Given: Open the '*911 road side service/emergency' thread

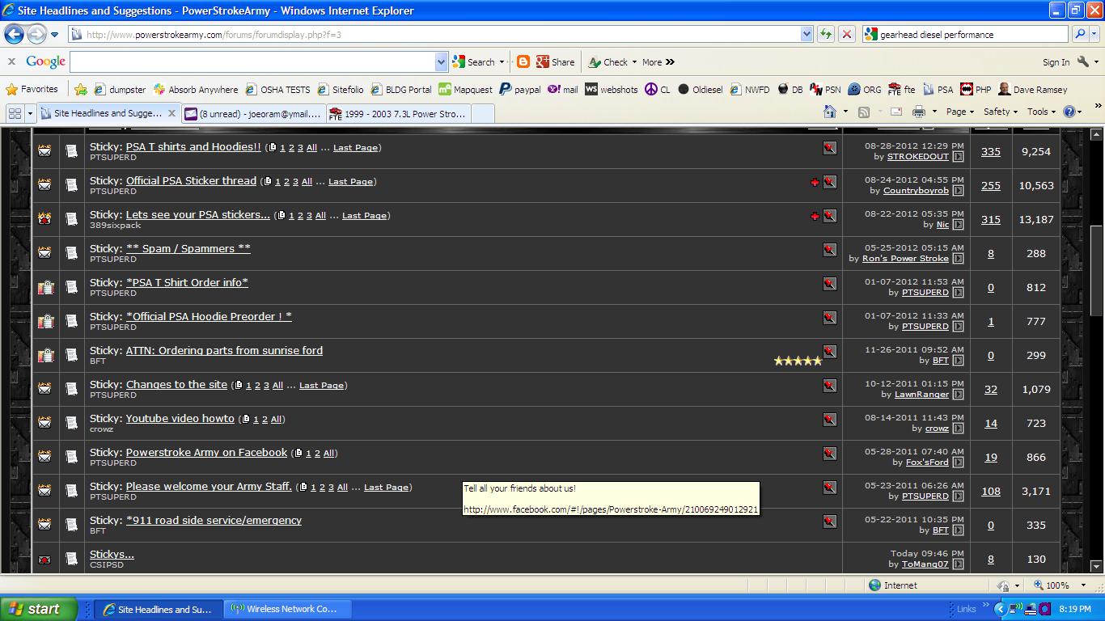Looking at the screenshot, I should 214,521.
